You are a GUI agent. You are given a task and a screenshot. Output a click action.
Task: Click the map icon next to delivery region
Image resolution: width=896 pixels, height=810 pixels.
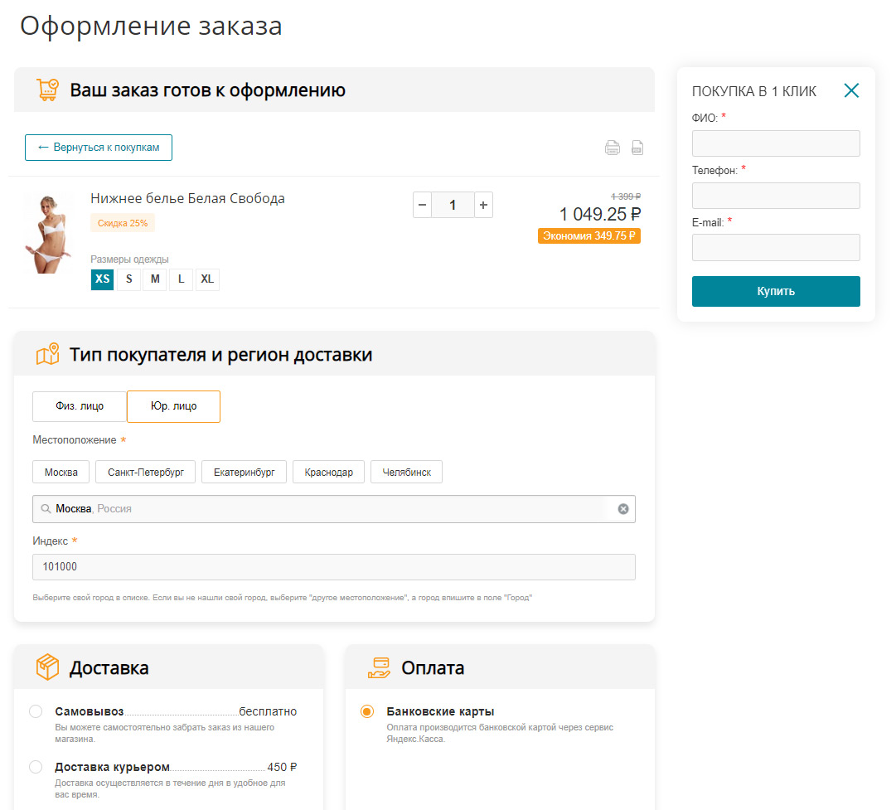pos(47,352)
